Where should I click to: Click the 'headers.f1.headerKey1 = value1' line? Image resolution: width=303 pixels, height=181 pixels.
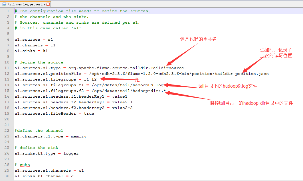click(71, 96)
